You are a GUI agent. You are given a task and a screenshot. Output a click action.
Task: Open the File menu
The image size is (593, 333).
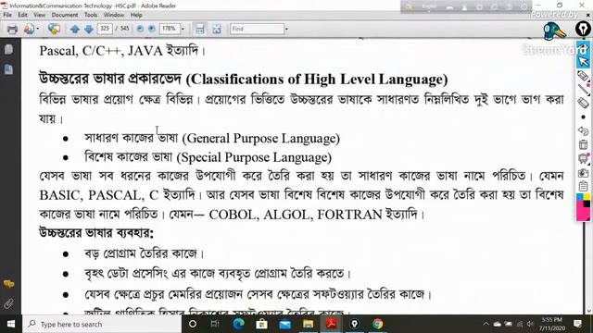[x=7, y=15]
